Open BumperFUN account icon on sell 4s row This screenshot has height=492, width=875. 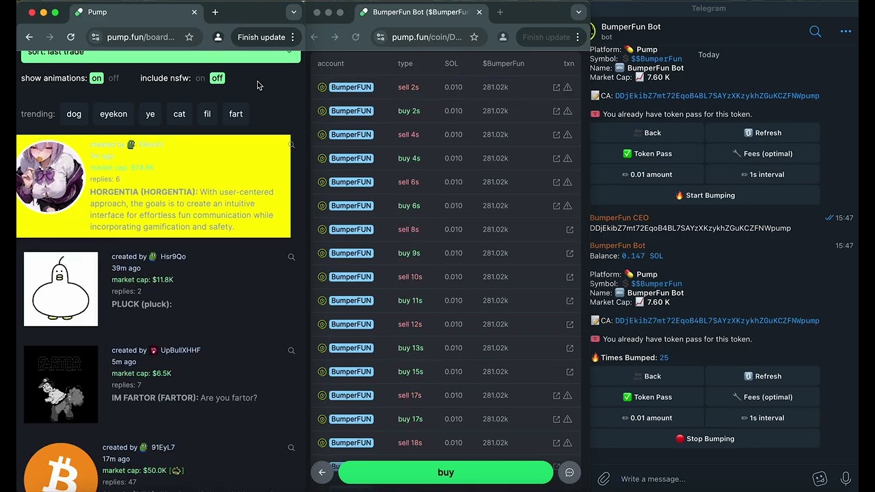322,135
